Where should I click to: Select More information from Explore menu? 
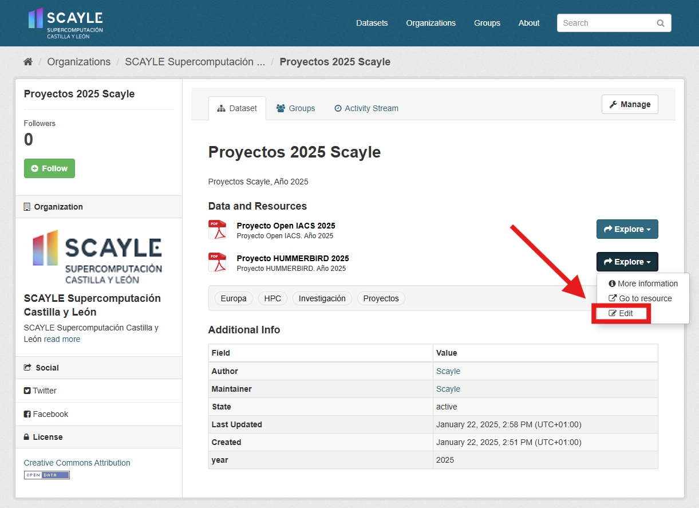(643, 283)
